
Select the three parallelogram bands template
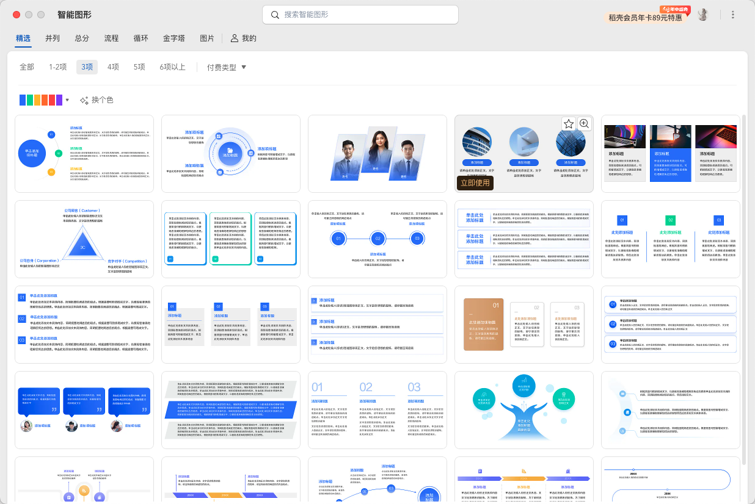coord(231,410)
